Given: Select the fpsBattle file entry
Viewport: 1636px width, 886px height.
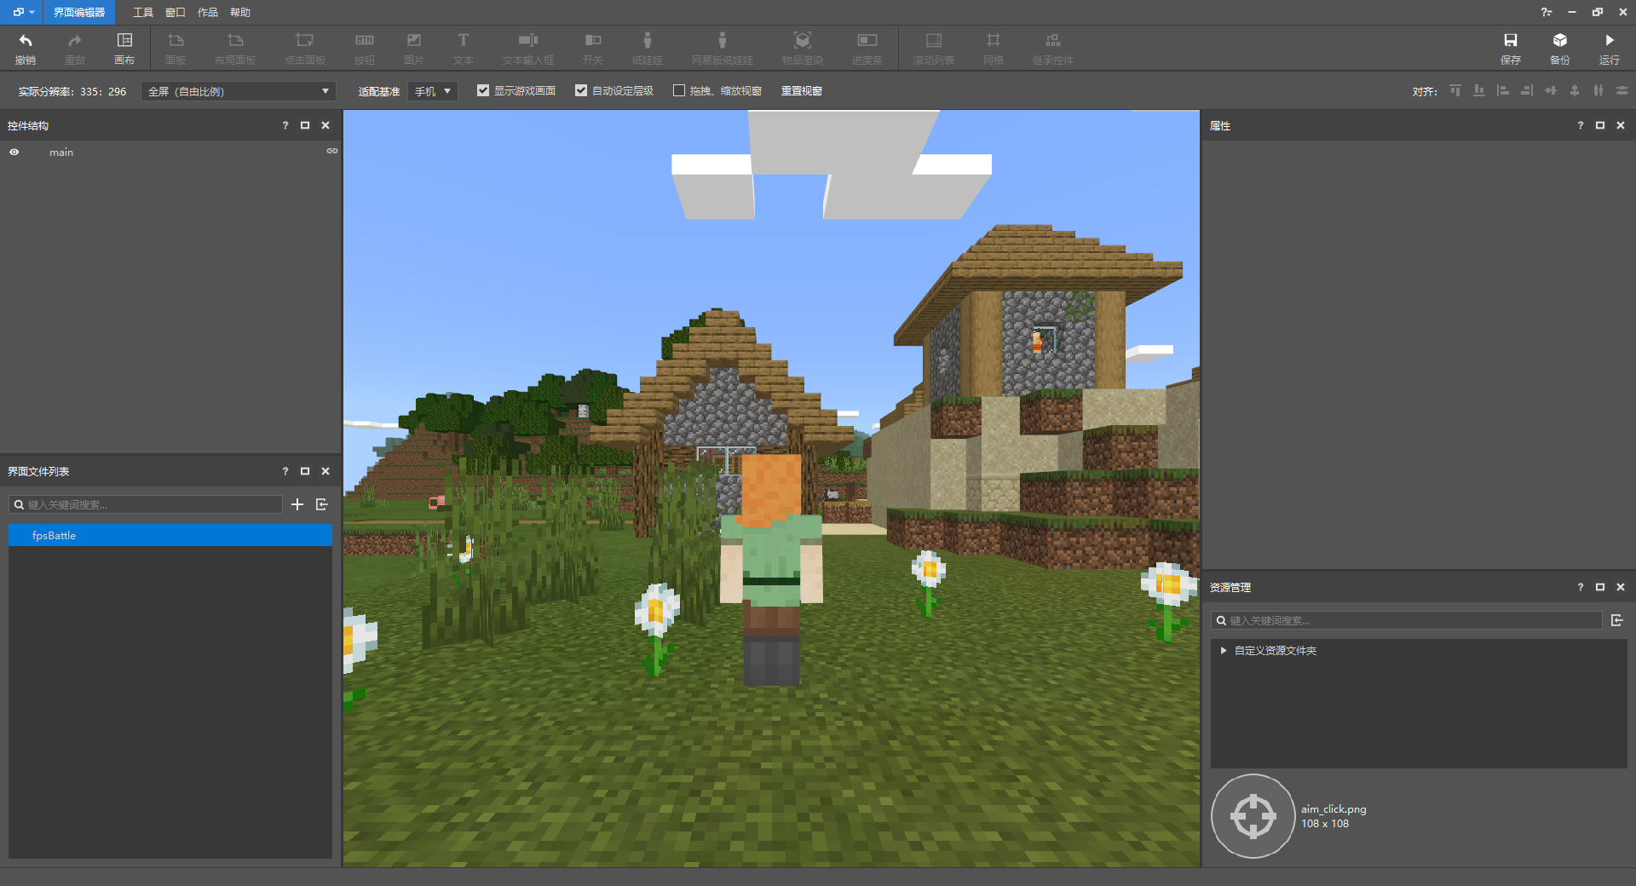Looking at the screenshot, I should pyautogui.click(x=170, y=535).
